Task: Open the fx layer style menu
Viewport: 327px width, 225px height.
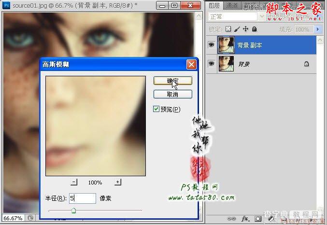Action: 245,219
